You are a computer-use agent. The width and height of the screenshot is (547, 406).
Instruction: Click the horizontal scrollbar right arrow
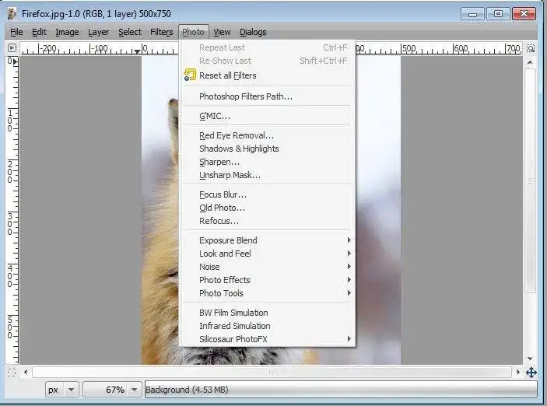[x=518, y=373]
